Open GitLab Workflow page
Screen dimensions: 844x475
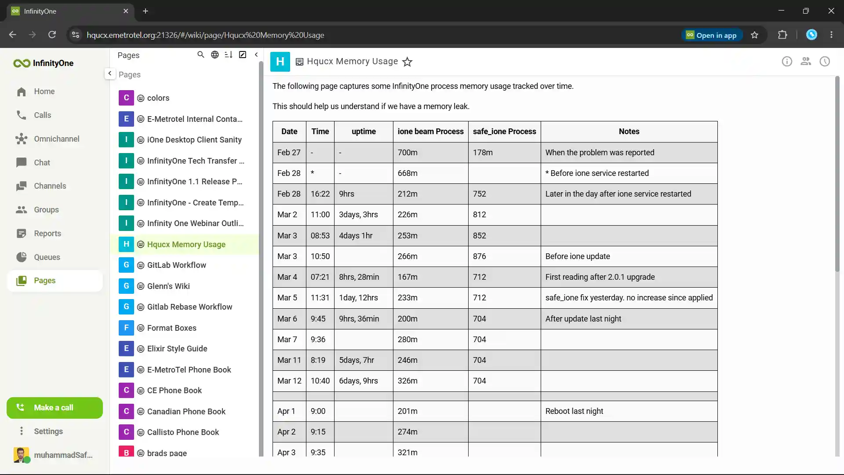185,265
